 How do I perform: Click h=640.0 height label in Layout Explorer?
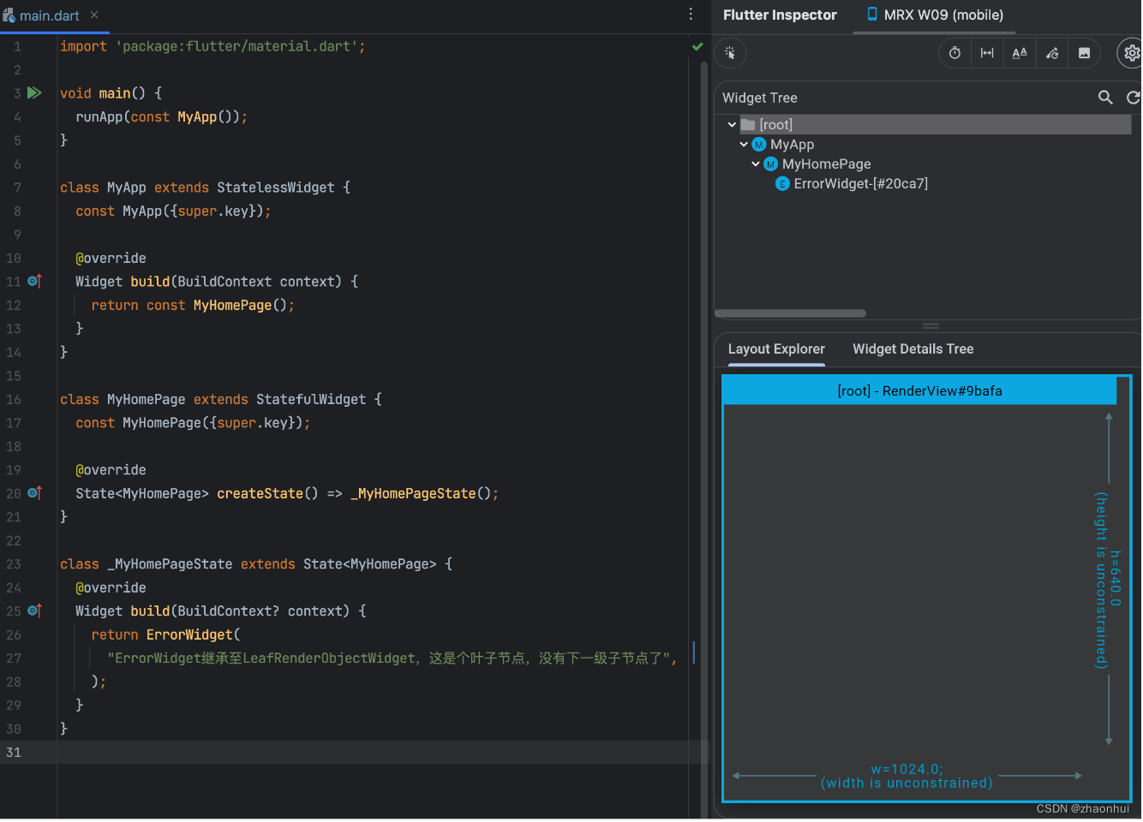click(x=1115, y=579)
